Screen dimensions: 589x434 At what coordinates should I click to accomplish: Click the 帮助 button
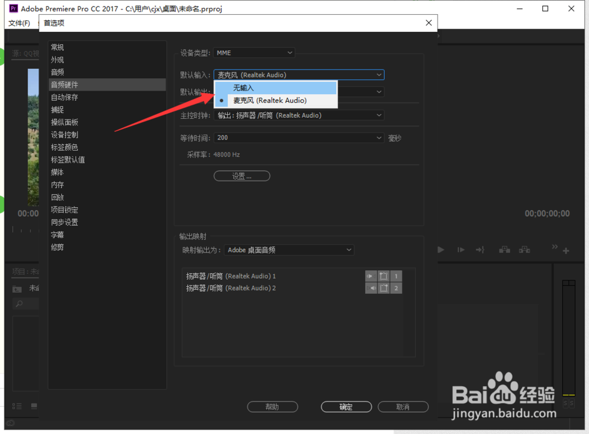(x=272, y=407)
